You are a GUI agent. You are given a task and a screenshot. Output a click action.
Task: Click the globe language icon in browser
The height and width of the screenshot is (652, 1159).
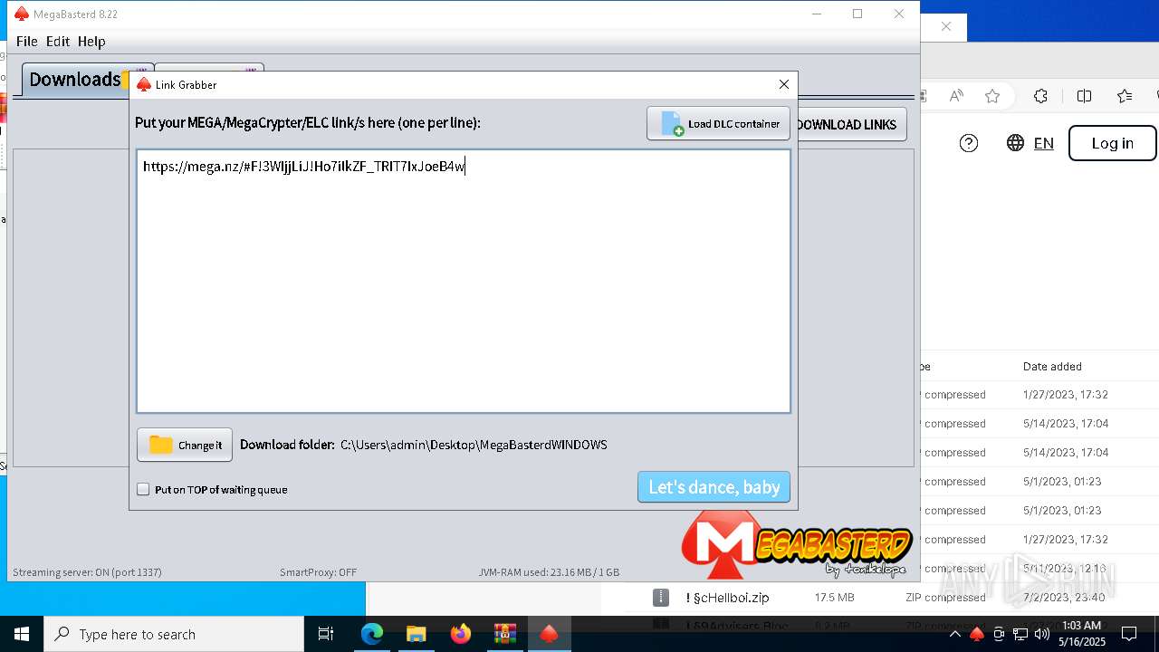(1015, 143)
